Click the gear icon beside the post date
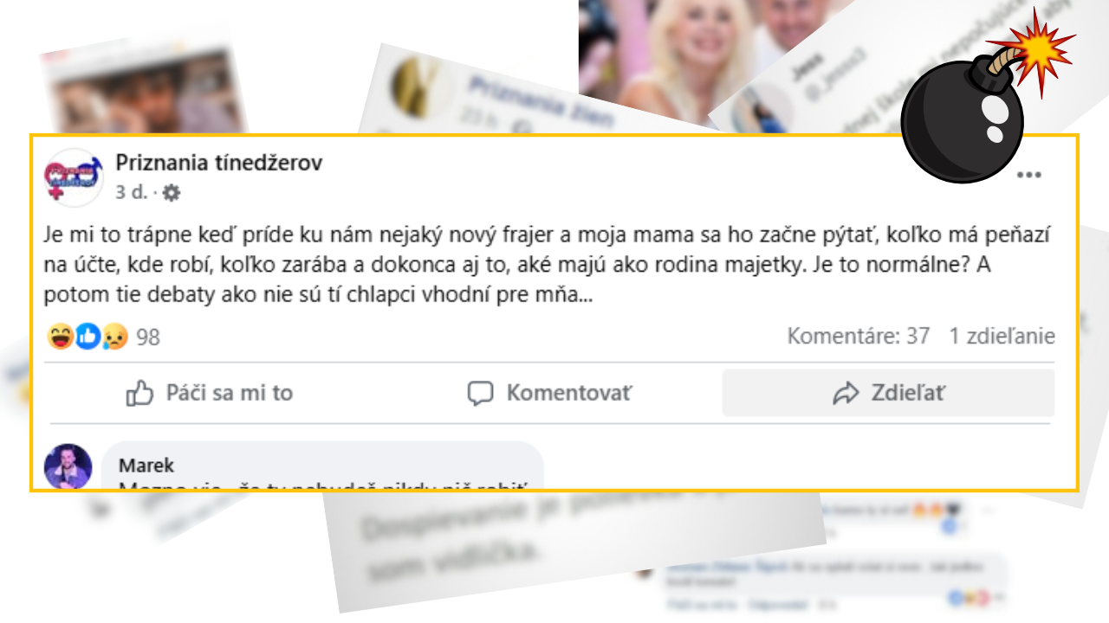 [172, 193]
